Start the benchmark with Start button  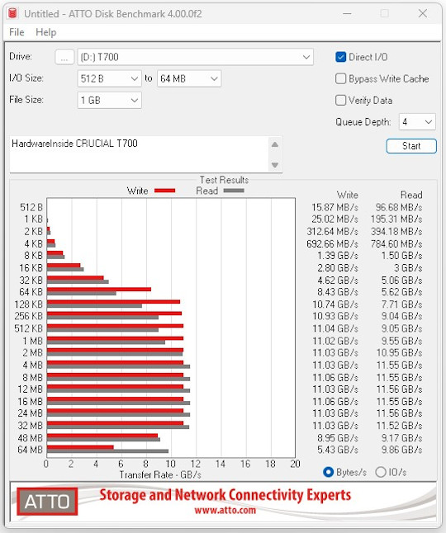(411, 146)
